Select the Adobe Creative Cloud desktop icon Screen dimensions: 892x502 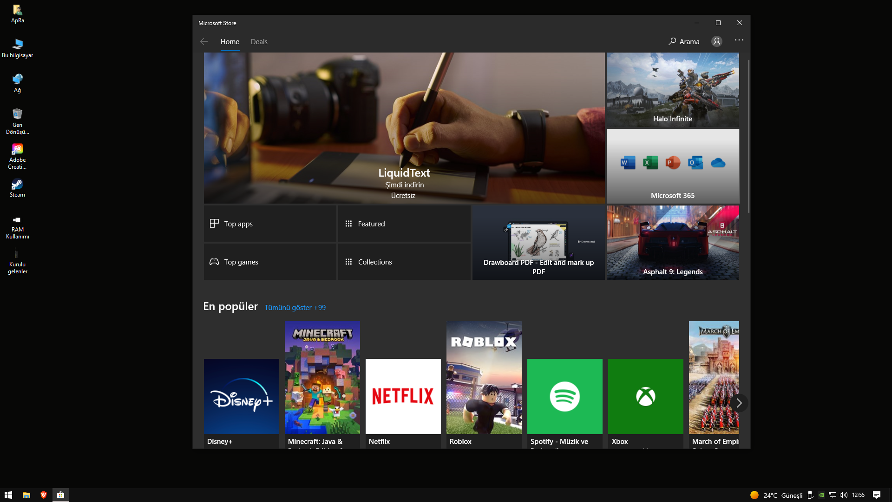point(18,156)
